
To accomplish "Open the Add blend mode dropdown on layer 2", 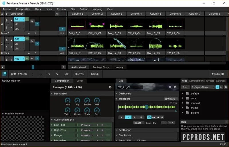I will pyautogui.click(x=19, y=39).
